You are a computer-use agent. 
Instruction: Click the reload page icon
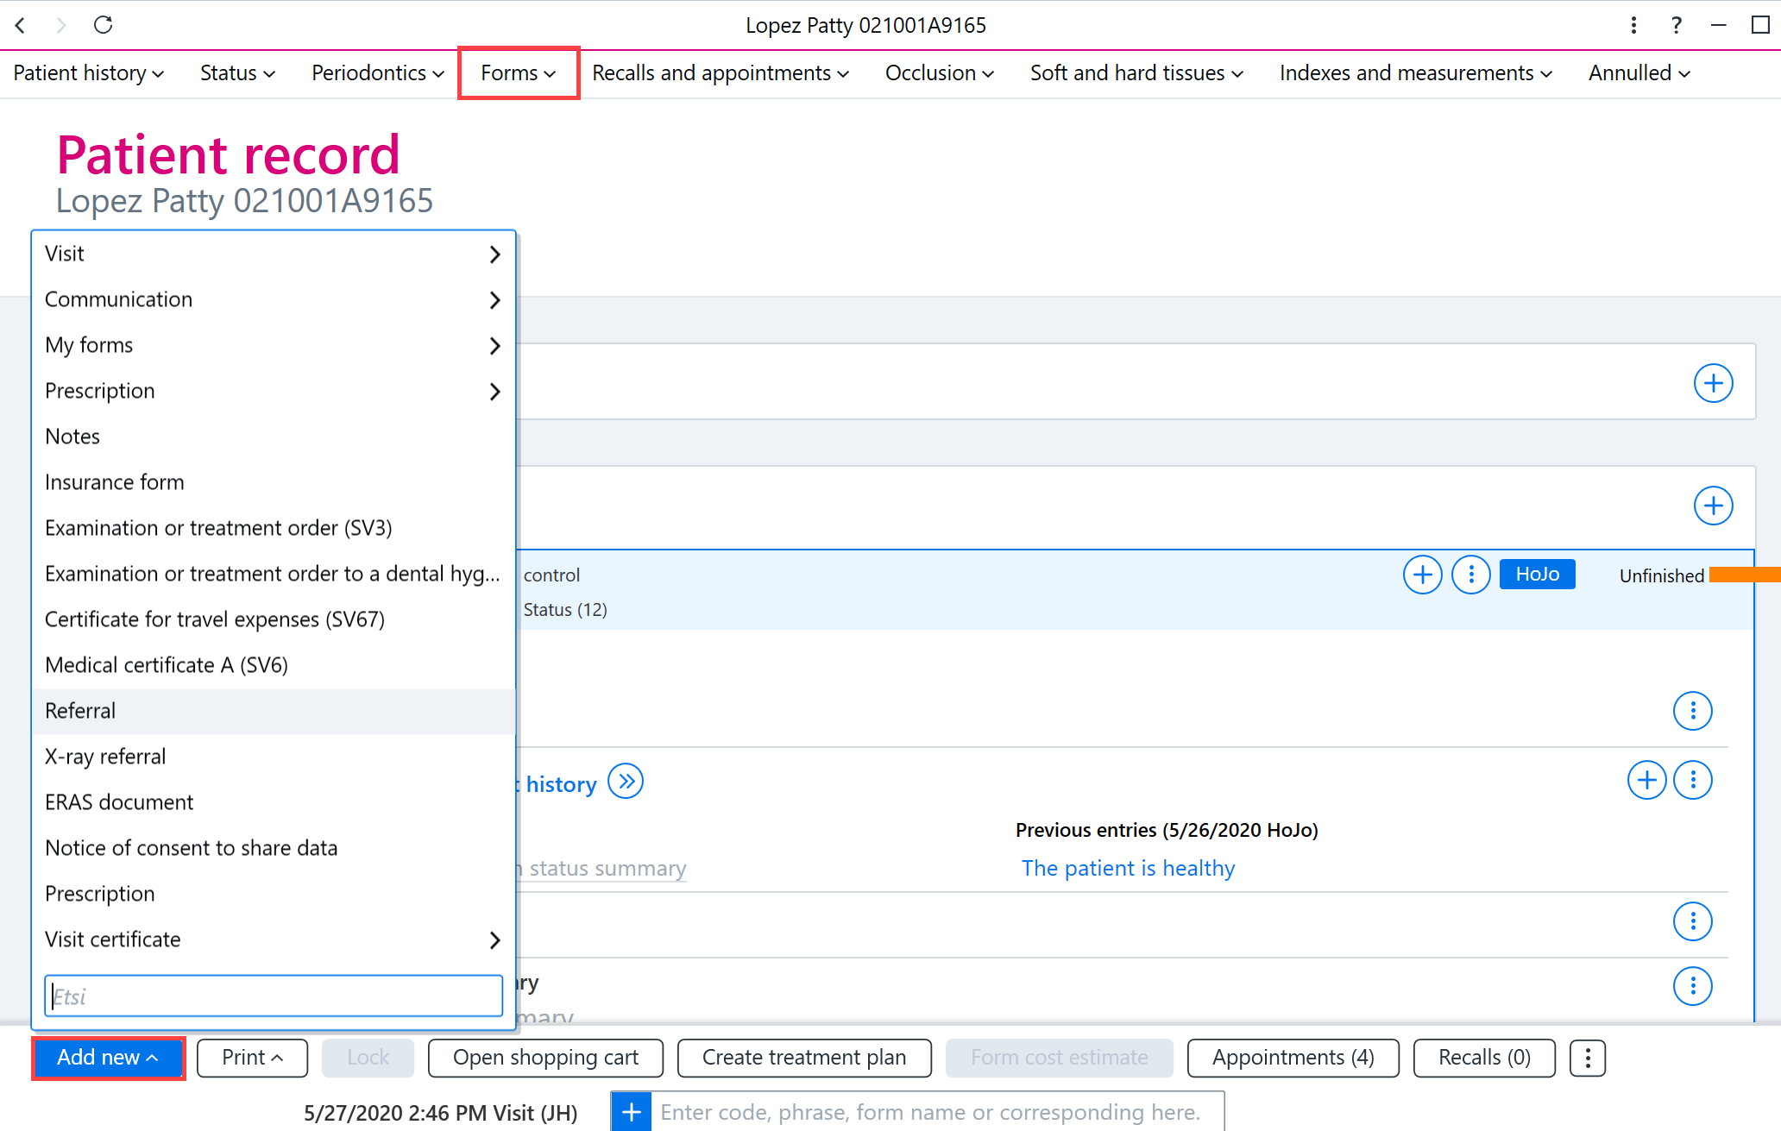pos(104,25)
